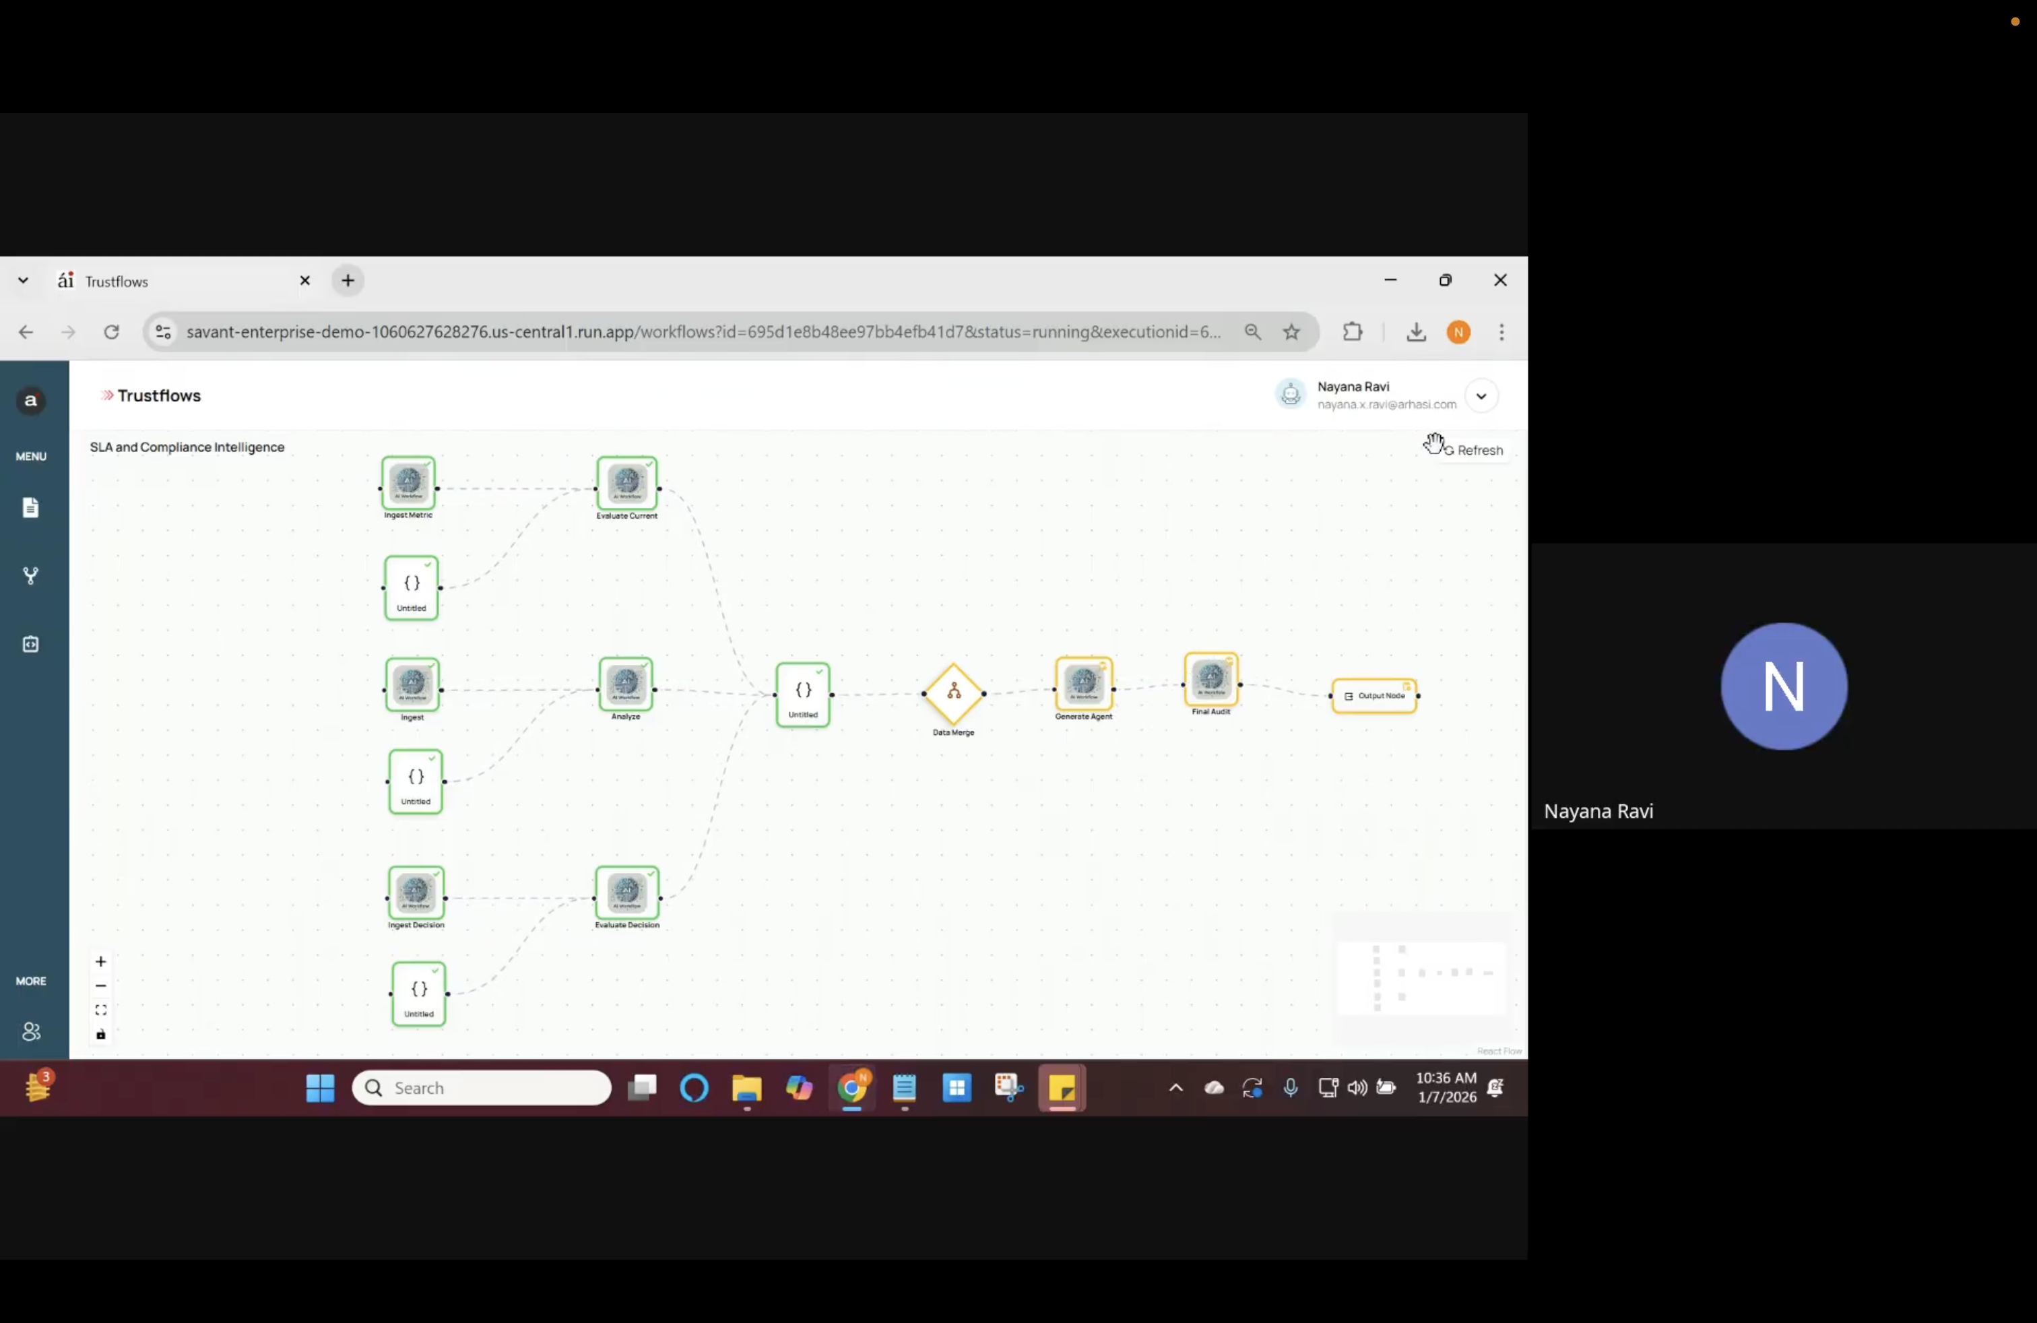Bookmark this page with star icon
Image resolution: width=2037 pixels, height=1323 pixels.
tap(1291, 332)
